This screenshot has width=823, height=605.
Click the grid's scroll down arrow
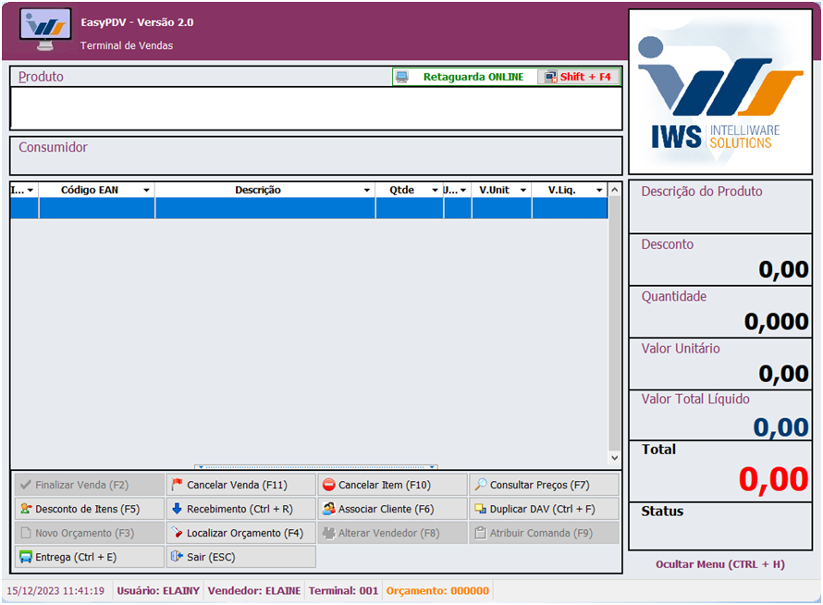[615, 458]
